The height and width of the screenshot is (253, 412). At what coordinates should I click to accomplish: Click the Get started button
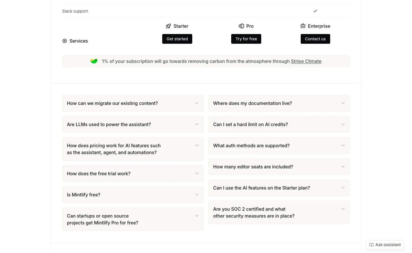coord(177,39)
